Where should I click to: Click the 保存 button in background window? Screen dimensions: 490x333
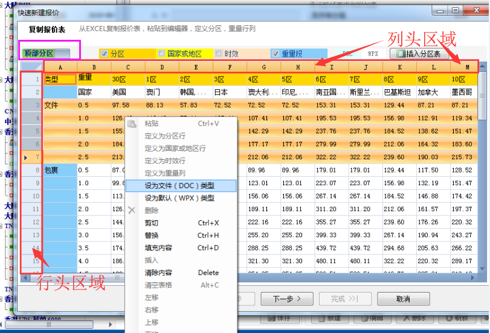pos(279,318)
